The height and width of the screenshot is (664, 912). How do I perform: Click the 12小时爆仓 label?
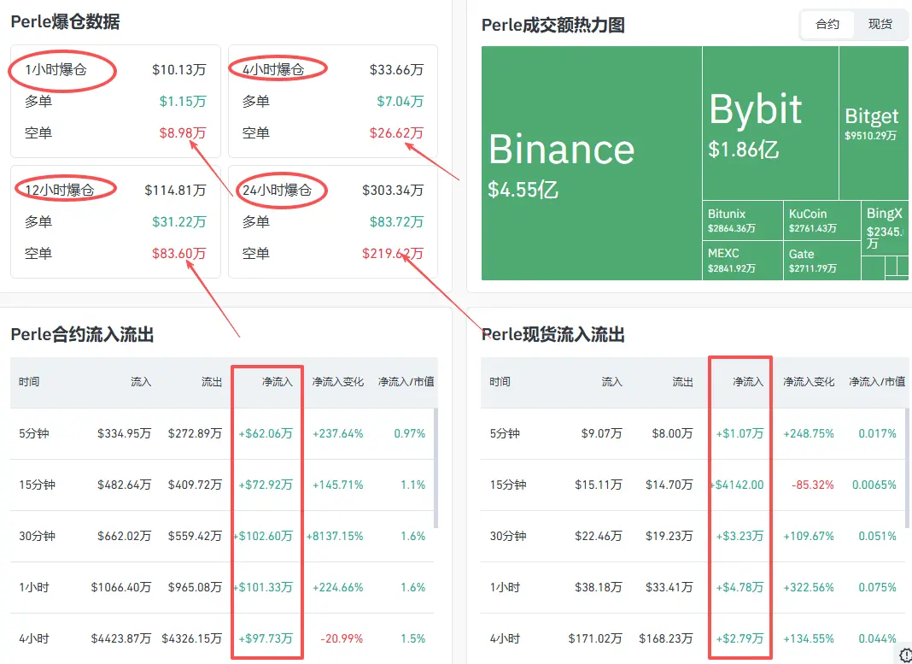pos(59,191)
